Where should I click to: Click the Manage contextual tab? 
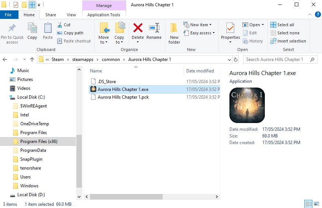click(104, 6)
